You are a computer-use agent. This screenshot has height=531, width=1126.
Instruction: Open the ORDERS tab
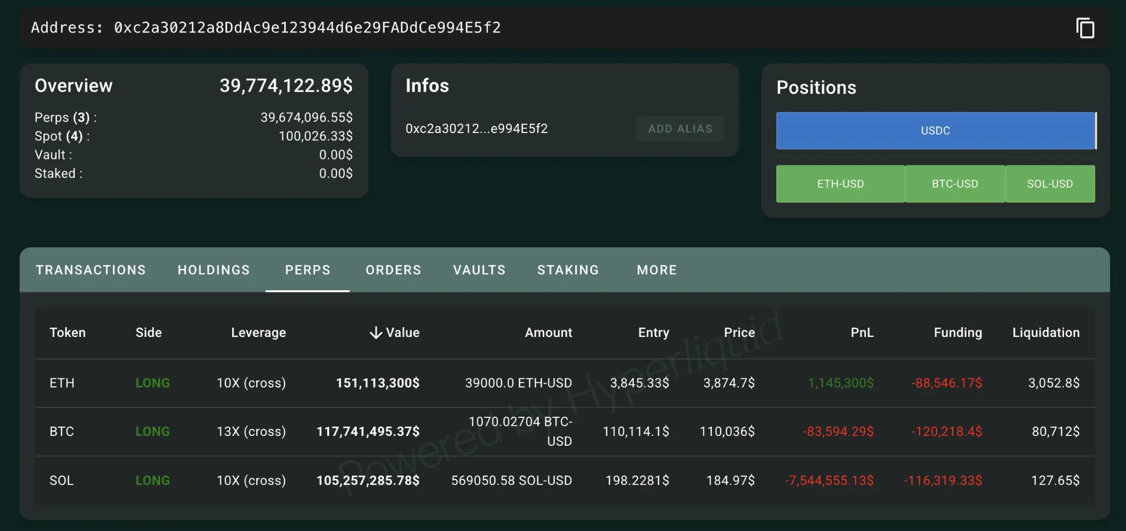coord(393,270)
